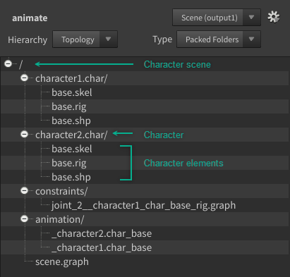
Task: Select the root / tree row
Action: tap(145, 64)
